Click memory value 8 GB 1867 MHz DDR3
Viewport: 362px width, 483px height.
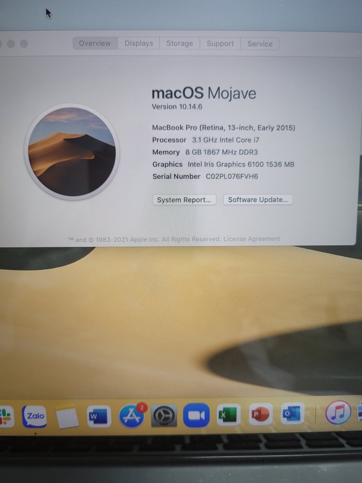point(222,152)
